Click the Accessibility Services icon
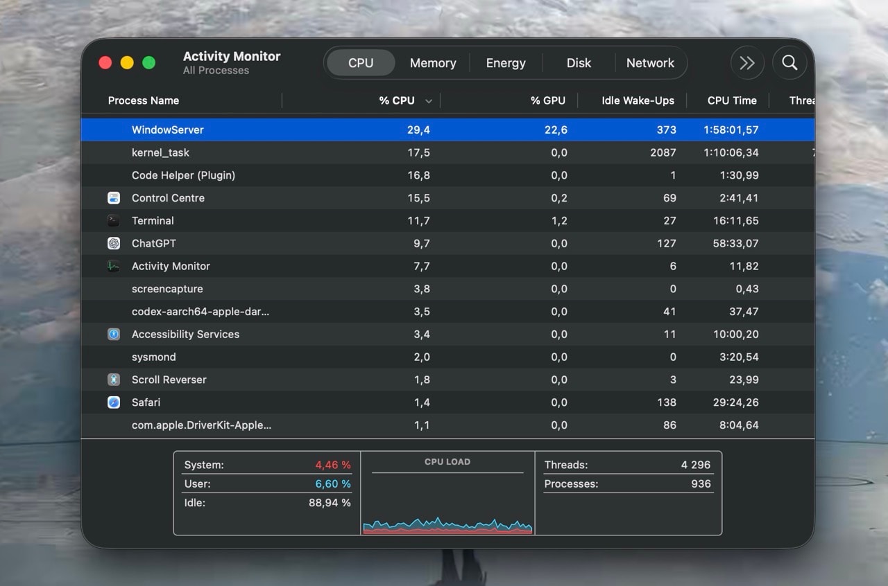This screenshot has width=888, height=586. pyautogui.click(x=114, y=334)
